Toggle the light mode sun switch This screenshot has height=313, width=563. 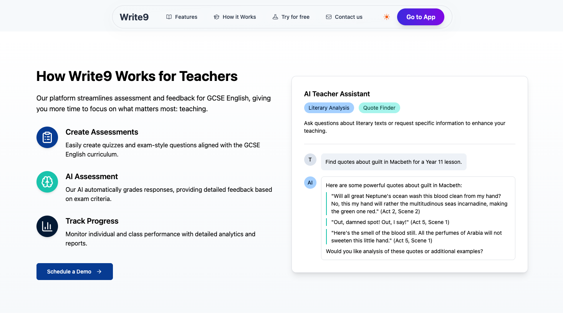tap(386, 17)
